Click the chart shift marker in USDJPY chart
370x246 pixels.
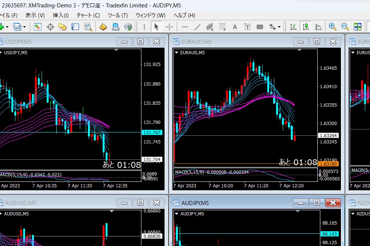click(x=116, y=50)
